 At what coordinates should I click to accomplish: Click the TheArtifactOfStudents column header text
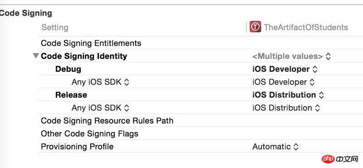[x=306, y=27]
